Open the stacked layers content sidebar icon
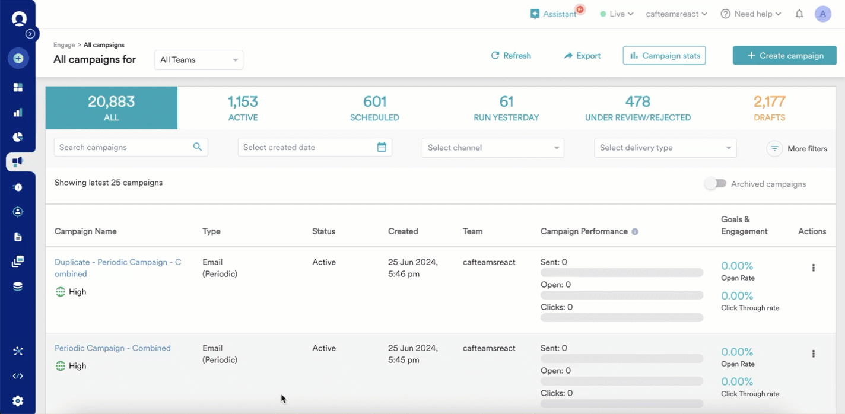This screenshot has height=414, width=845. (18, 262)
